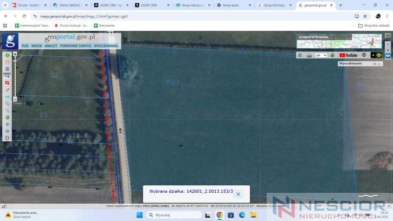Click the circular compass icon in left toolbar

pyautogui.click(x=7, y=138)
